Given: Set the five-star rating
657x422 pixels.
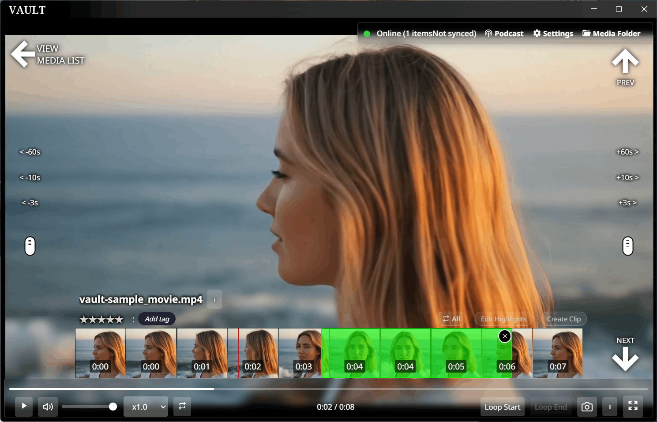Looking at the screenshot, I should click(101, 319).
